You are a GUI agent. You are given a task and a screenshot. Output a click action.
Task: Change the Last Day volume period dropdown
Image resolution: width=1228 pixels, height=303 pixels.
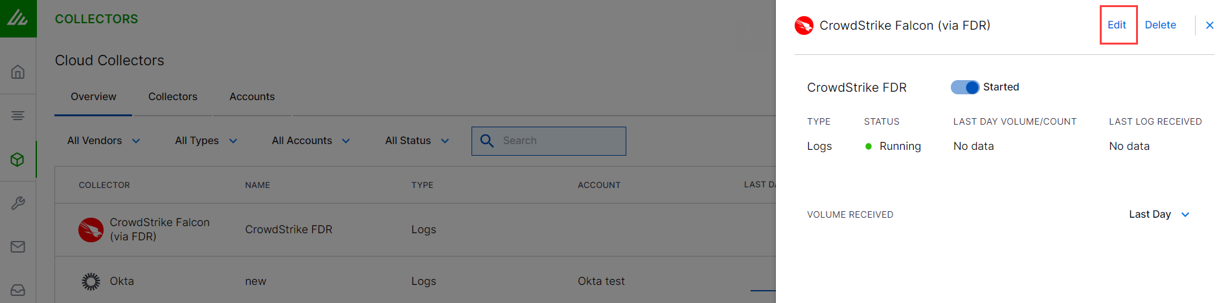click(1159, 214)
